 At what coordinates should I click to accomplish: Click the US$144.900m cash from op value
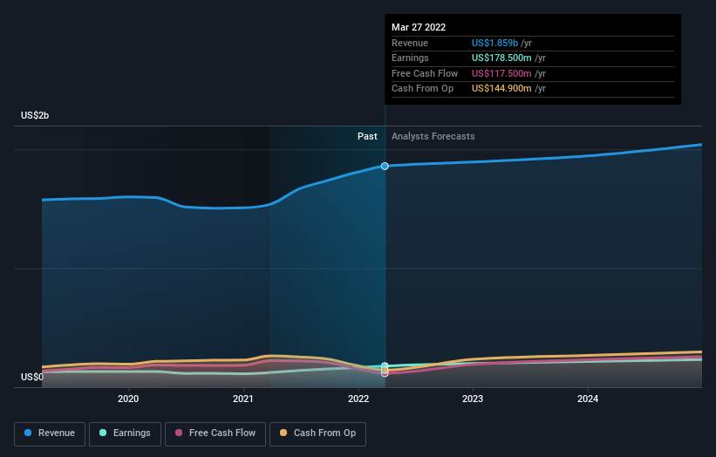pyautogui.click(x=501, y=89)
